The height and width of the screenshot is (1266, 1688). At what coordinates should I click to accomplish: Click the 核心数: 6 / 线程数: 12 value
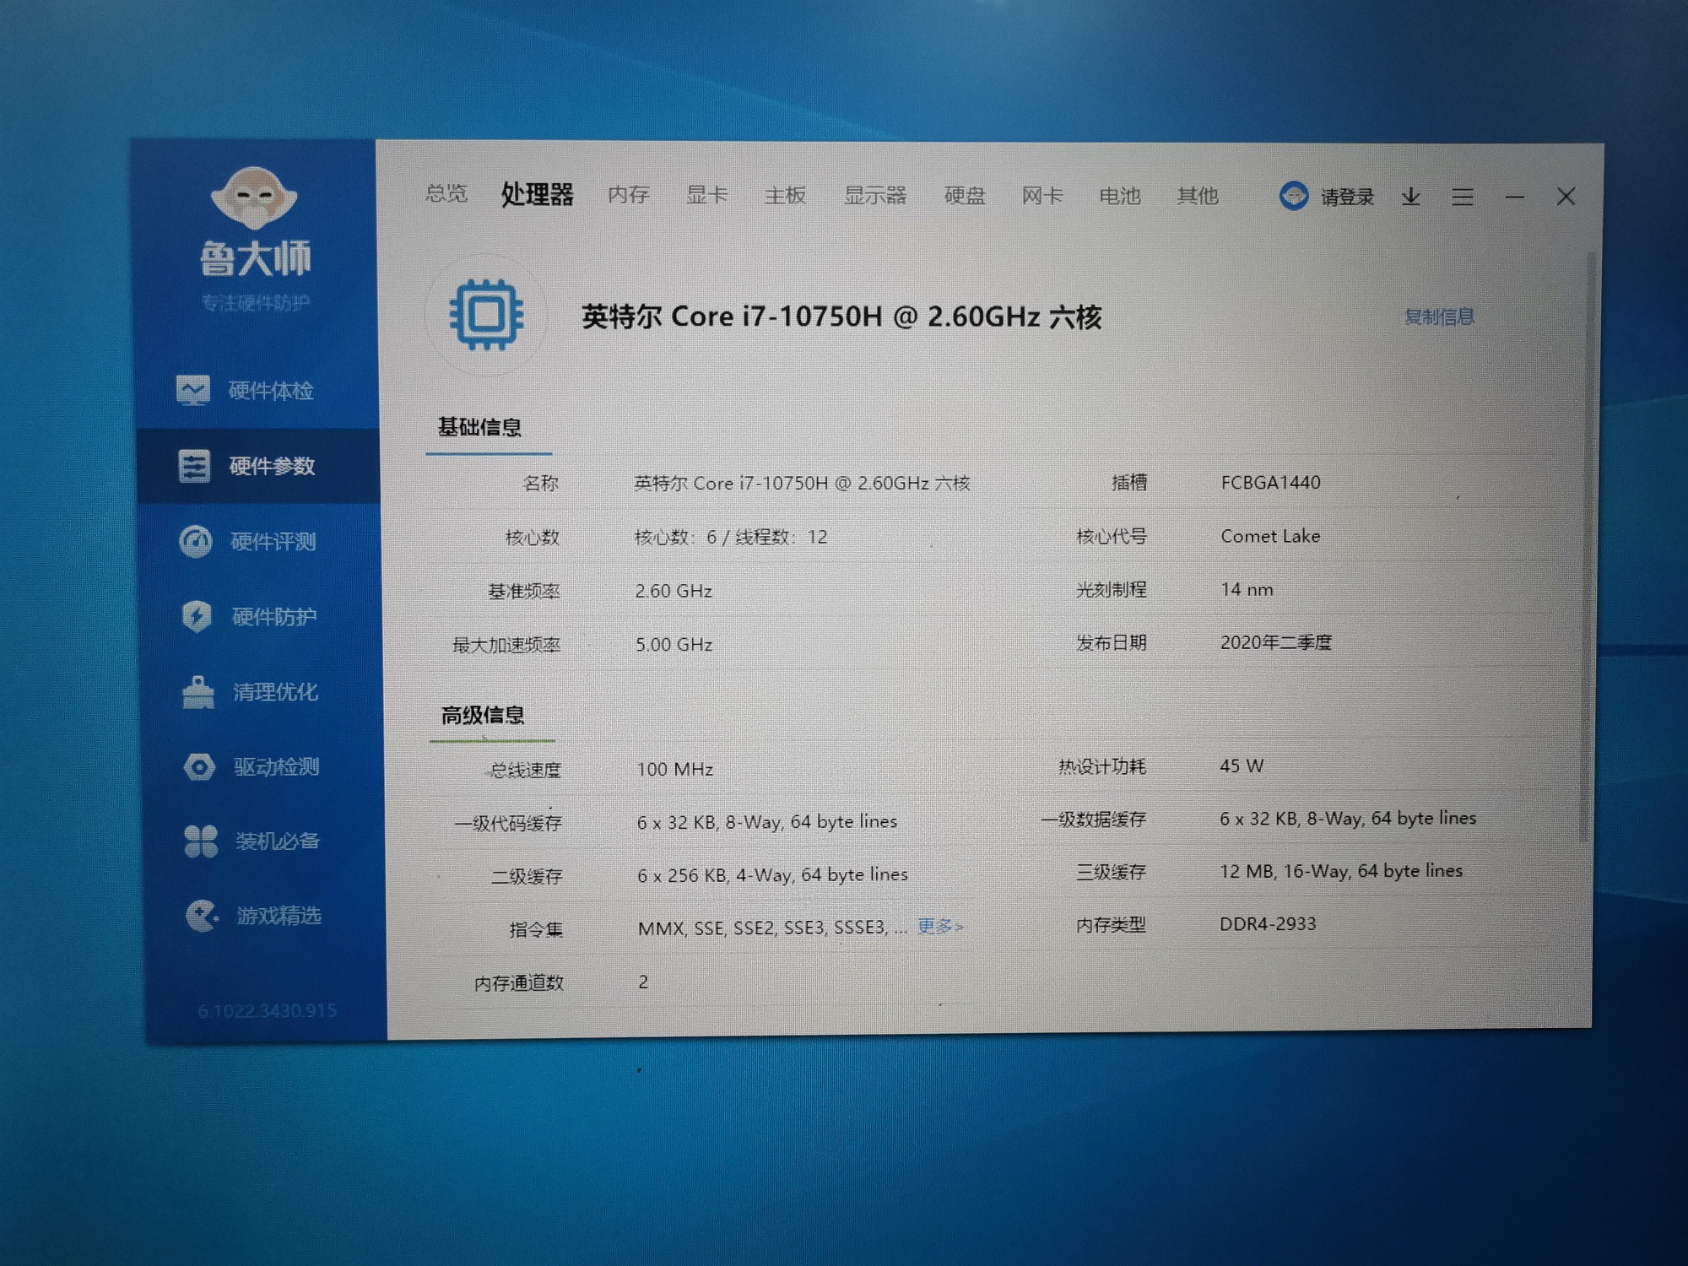point(731,537)
